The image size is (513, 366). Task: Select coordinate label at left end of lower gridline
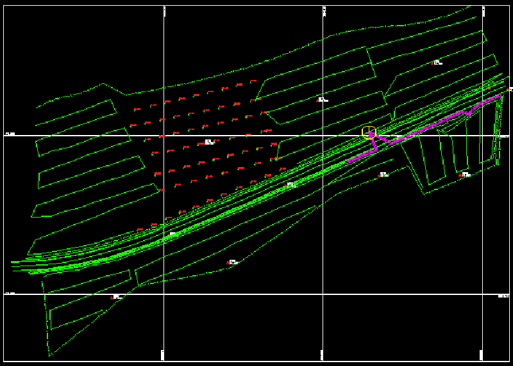(10, 293)
